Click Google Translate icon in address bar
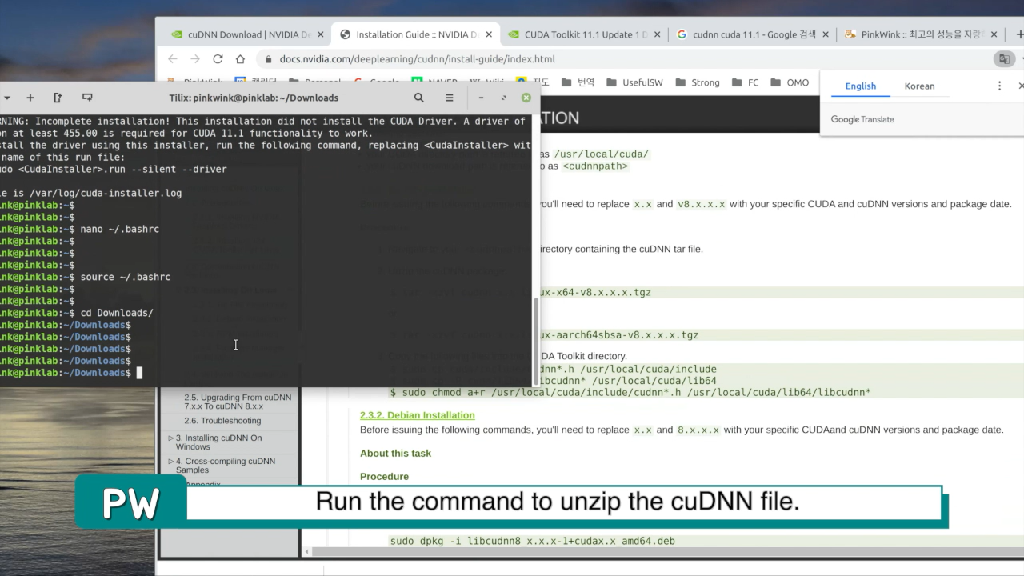1024x576 pixels. point(1002,59)
